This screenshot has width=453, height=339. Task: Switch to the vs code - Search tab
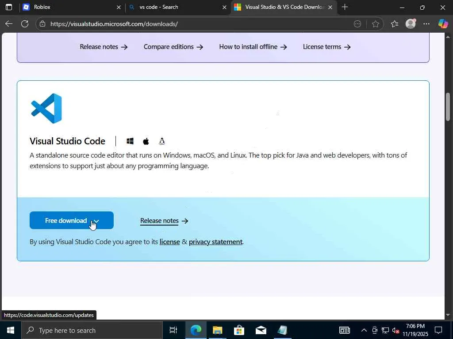(x=178, y=7)
